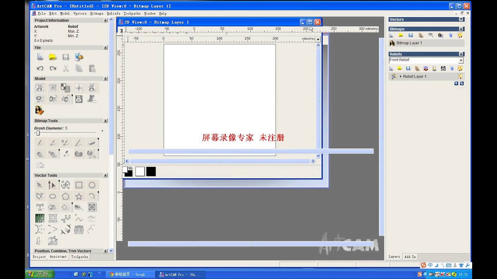Screen dimensions: 497x279
Task: Collapse the Vector Tools section
Action: 106,176
